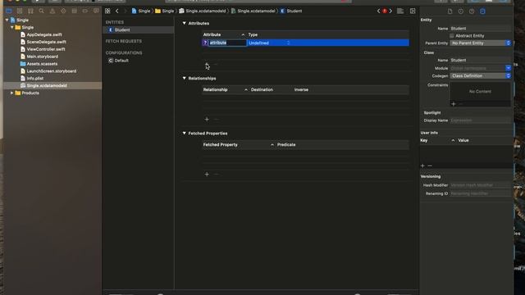Click the Entity Name field
Screen dimensions: 525x295
click(x=481, y=29)
